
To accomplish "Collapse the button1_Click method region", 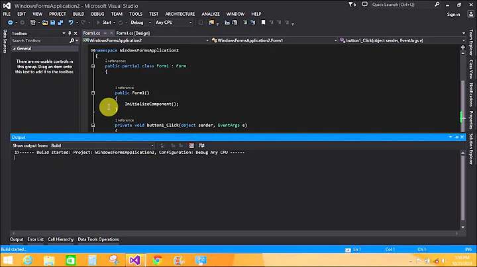I will click(x=93, y=125).
